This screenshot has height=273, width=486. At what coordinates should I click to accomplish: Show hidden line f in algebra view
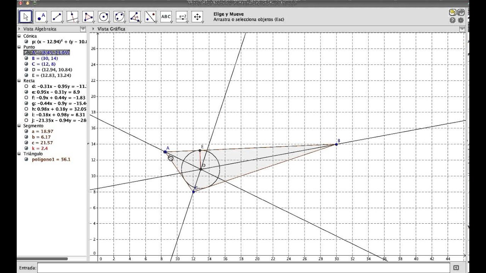click(x=26, y=97)
